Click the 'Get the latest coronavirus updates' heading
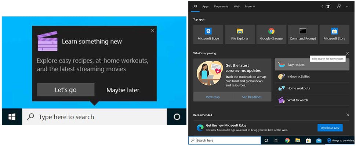Viewport: 356px width, 146px height. point(243,68)
